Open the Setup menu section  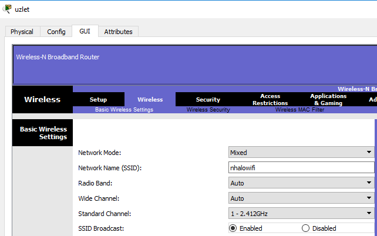click(x=98, y=99)
